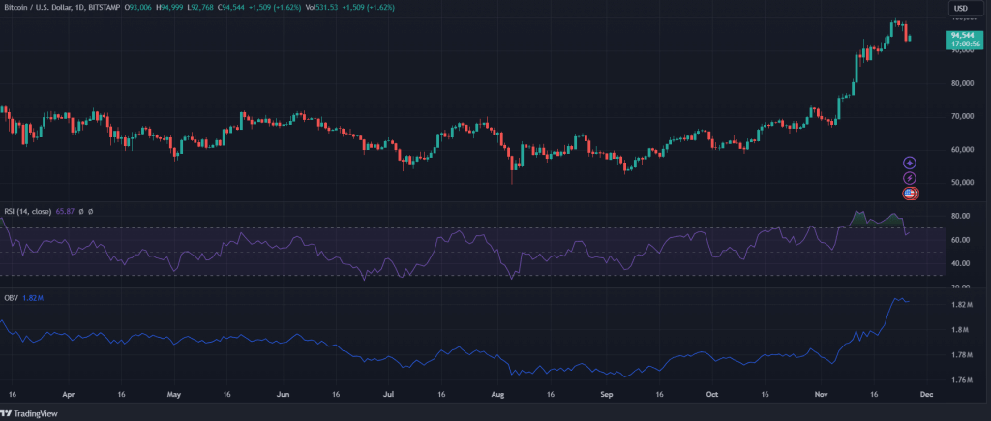Click the May label on time axis
The width and height of the screenshot is (991, 421).
coord(174,394)
